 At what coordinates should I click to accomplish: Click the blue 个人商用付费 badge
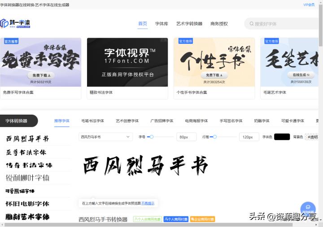click(176, 219)
